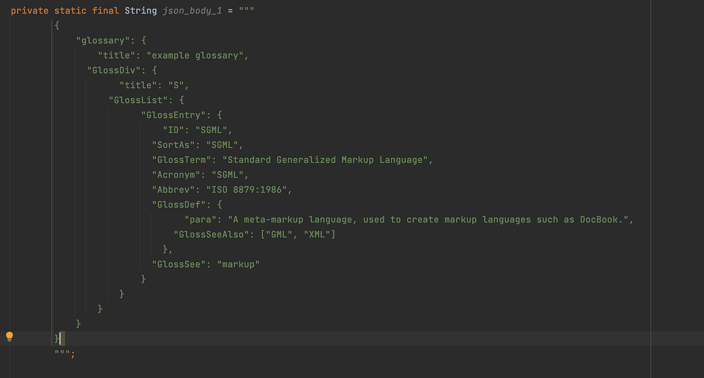The image size is (704, 378).
Task: Click the keyword "static"
Action: [70, 11]
